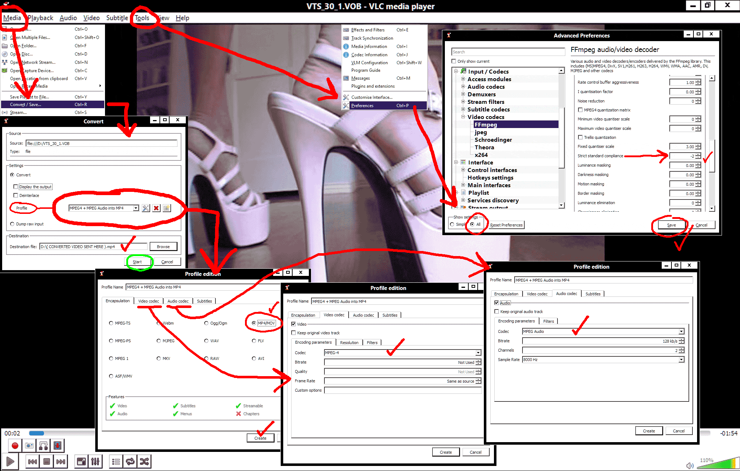Jump to previous media with skip-back button
The height and width of the screenshot is (471, 740).
(x=32, y=461)
